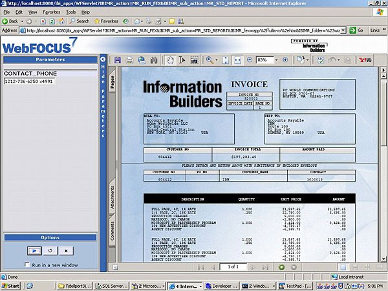Open the IE History icon

click(x=125, y=21)
